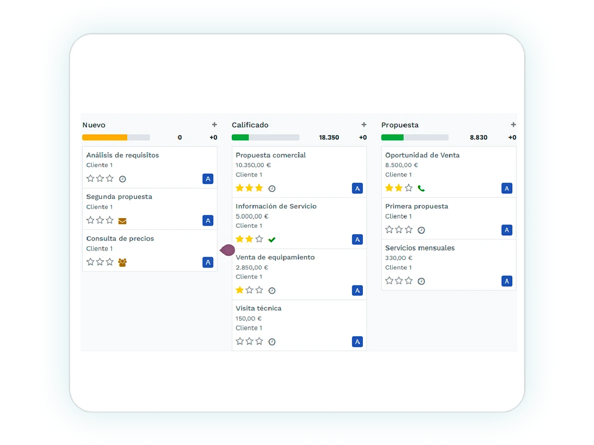Image resolution: width=594 pixels, height=445 pixels.
Task: Click the purple column fold handle
Action: pyautogui.click(x=227, y=250)
